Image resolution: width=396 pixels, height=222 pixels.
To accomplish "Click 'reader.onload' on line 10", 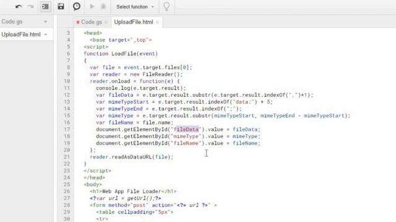I will [110, 81].
